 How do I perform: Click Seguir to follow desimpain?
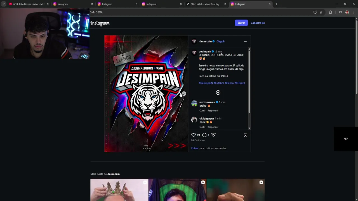coord(221,41)
